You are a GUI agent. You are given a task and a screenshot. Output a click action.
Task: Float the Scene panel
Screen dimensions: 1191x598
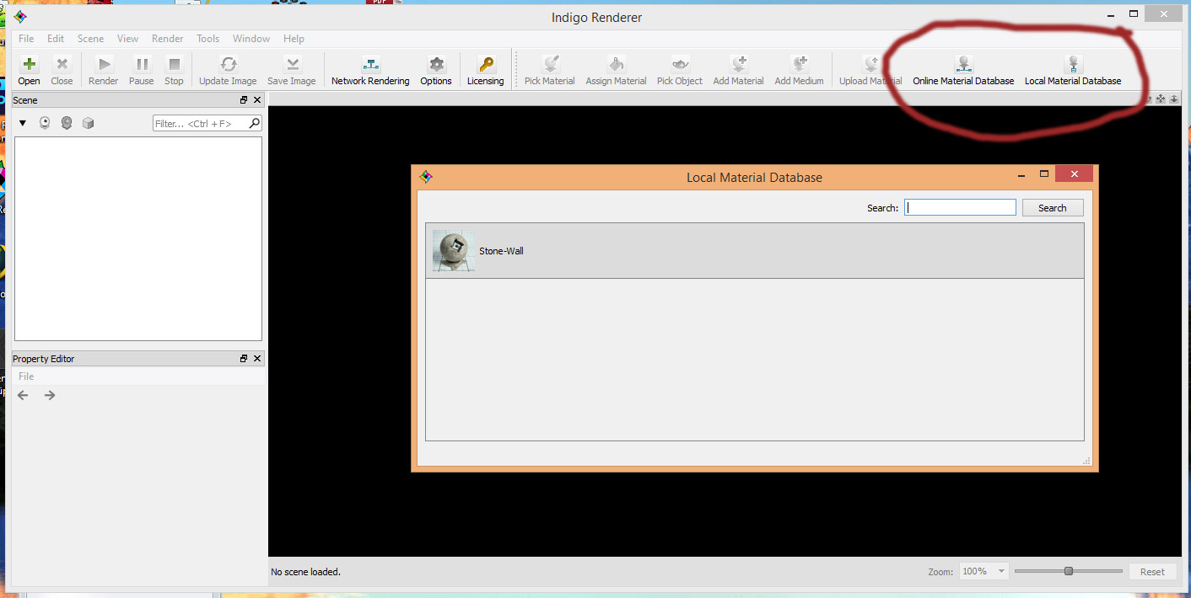(244, 100)
